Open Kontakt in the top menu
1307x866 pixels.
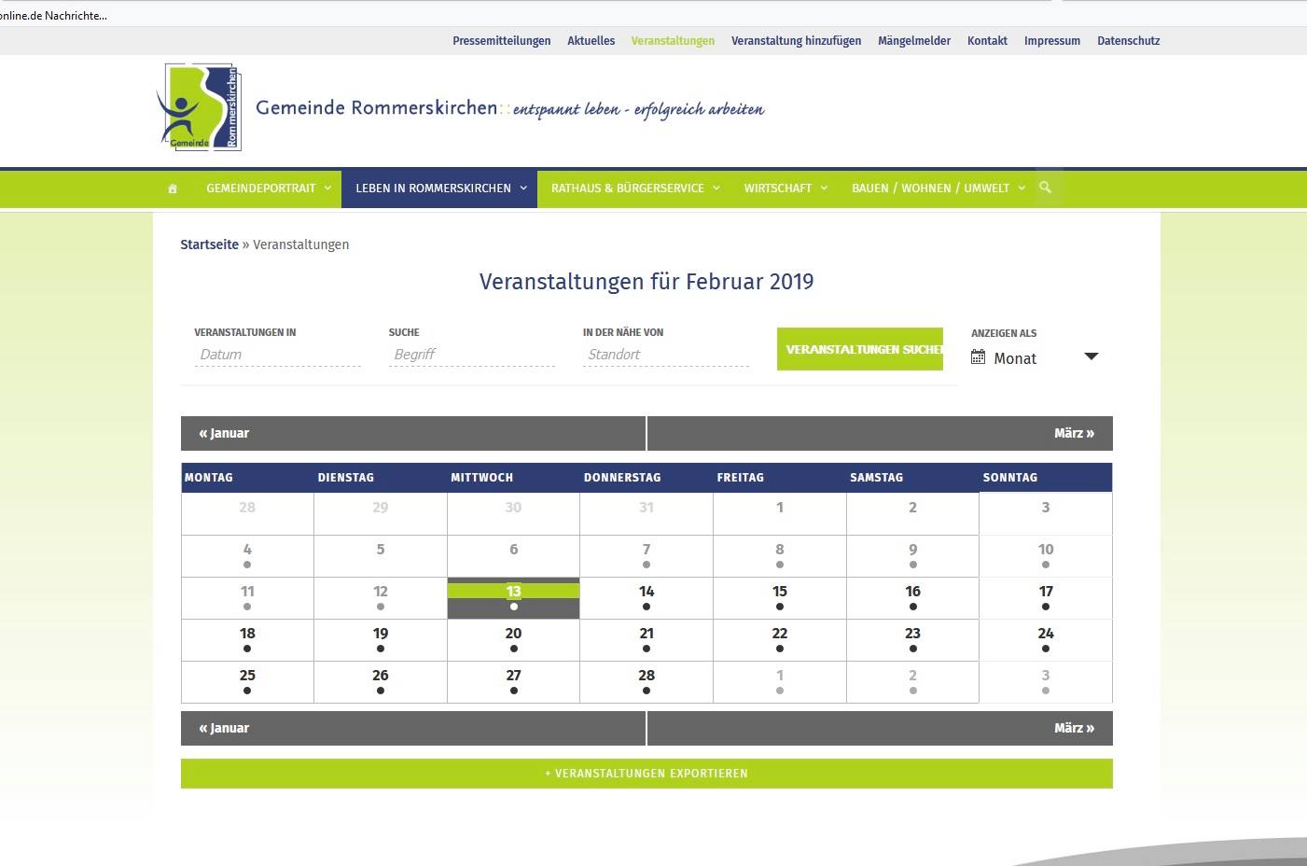click(987, 41)
